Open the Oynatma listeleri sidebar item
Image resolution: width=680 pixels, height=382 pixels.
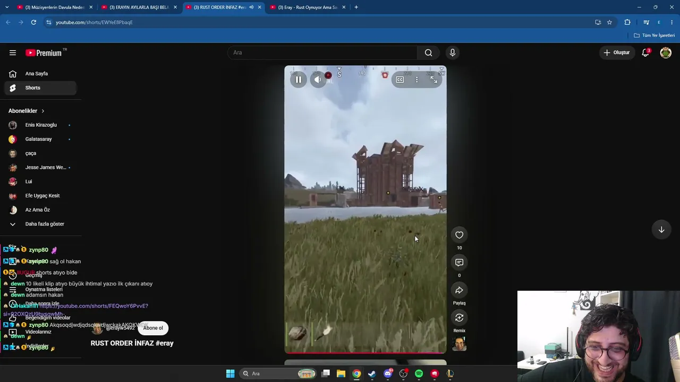(x=40, y=290)
